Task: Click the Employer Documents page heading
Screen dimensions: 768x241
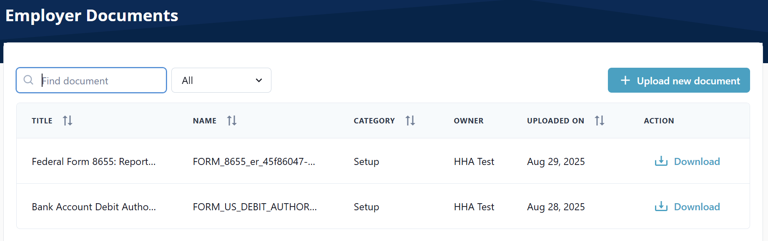Action: [92, 16]
